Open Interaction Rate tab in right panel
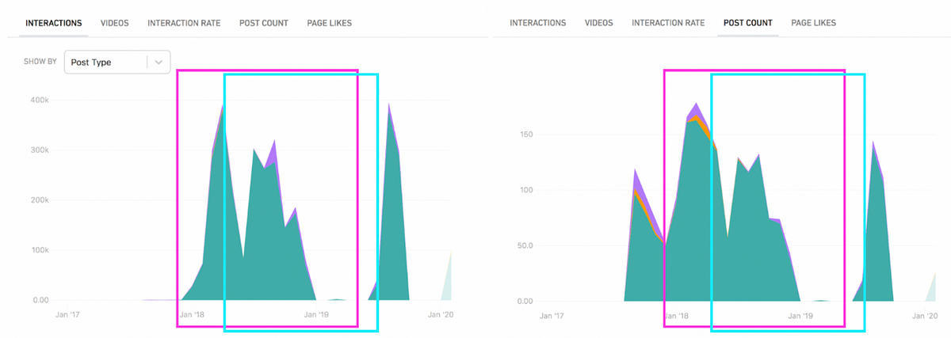Image resolution: width=951 pixels, height=338 pixels. coord(668,23)
